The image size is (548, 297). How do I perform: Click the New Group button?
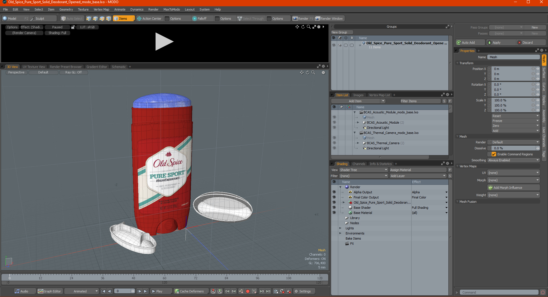342,32
